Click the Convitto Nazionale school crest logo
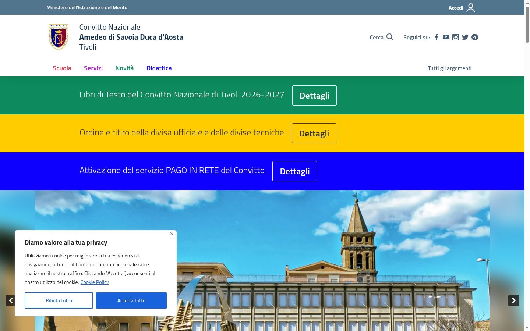The width and height of the screenshot is (530, 331). point(59,37)
